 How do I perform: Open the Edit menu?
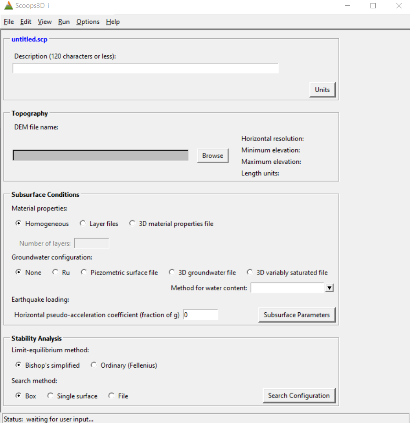(25, 22)
